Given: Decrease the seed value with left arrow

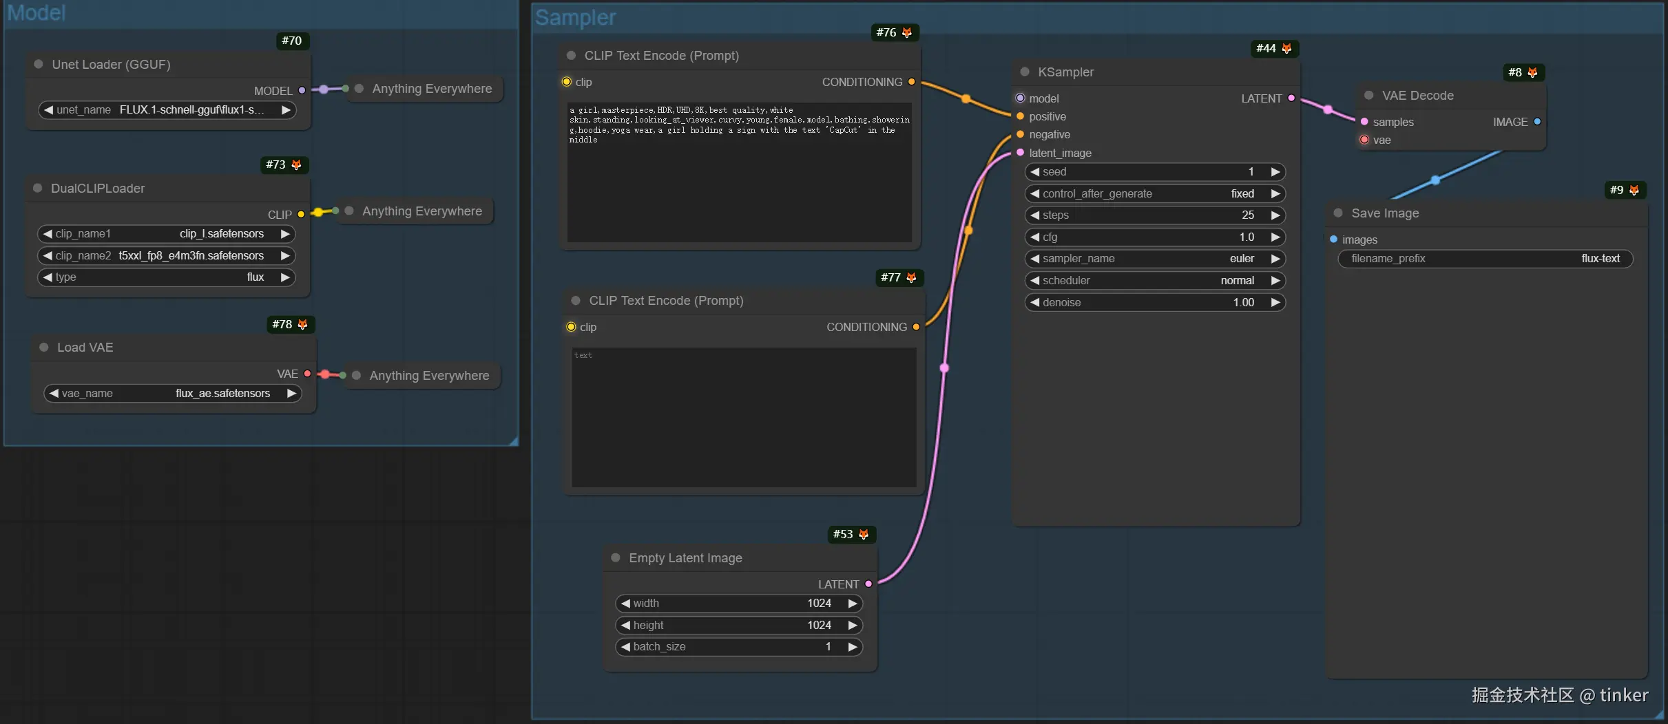Looking at the screenshot, I should [x=1034, y=172].
